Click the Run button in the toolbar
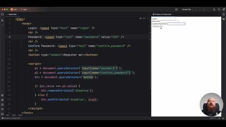Viewport: 226px width, 127px height. [196, 10]
